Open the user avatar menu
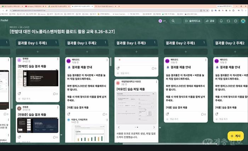This screenshot has height=151, width=248. click(243, 21)
